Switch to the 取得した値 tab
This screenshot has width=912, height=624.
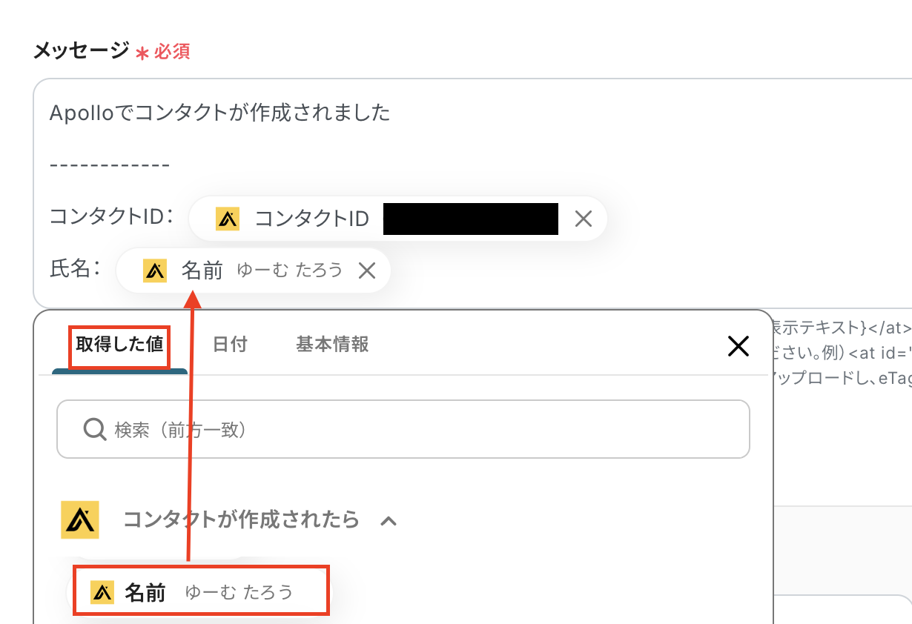tap(119, 345)
